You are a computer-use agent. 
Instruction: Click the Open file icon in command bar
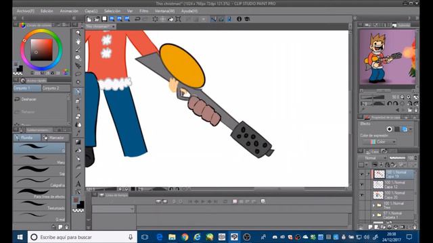97,19
